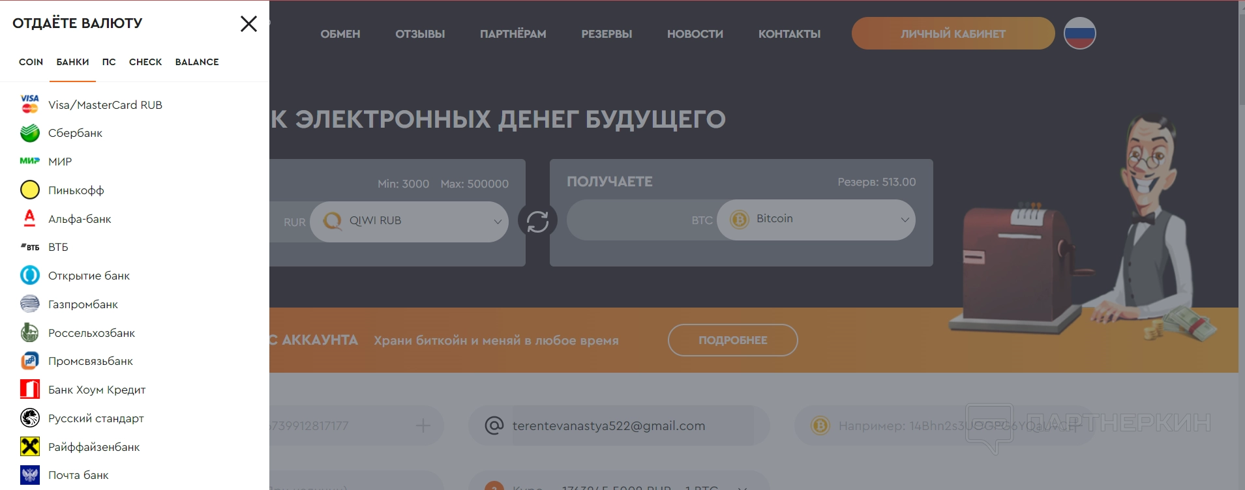Click the Rosselkhozbank logo icon
This screenshot has height=490, width=1245.
(x=30, y=332)
